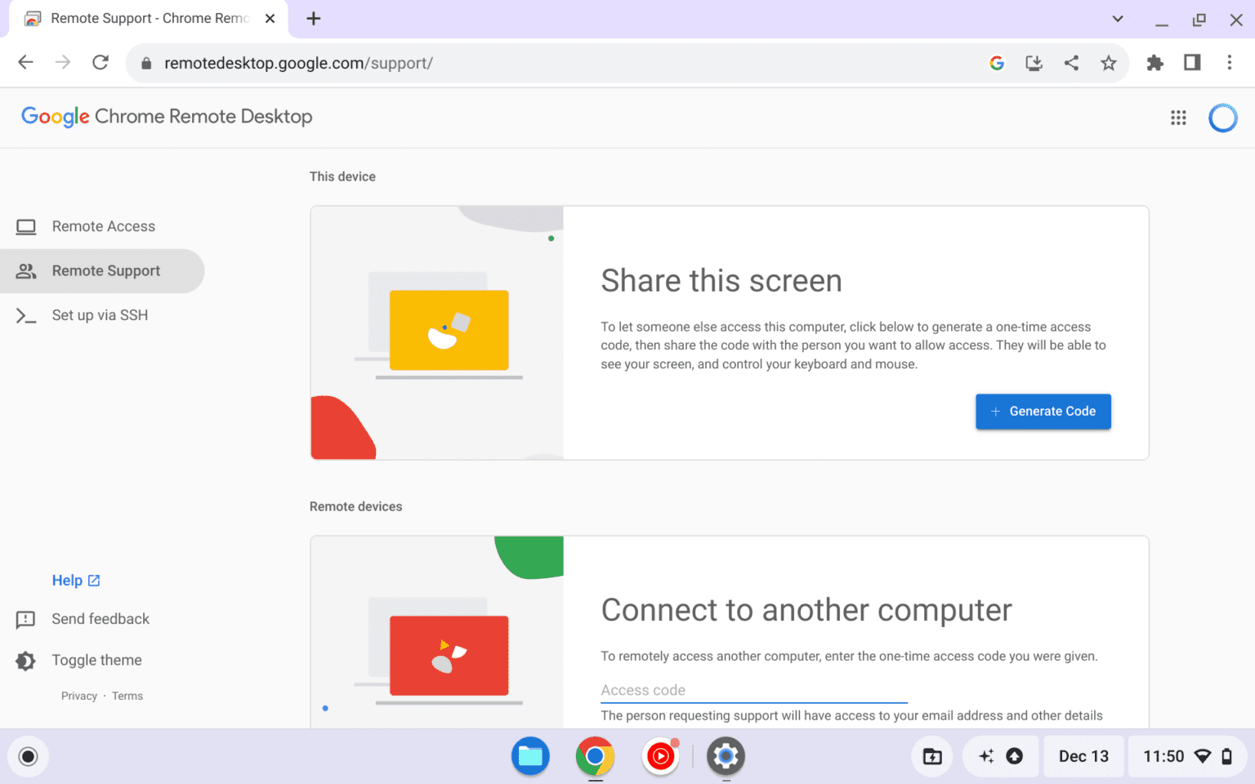Share this page using the share icon
1255x784 pixels.
(1071, 62)
